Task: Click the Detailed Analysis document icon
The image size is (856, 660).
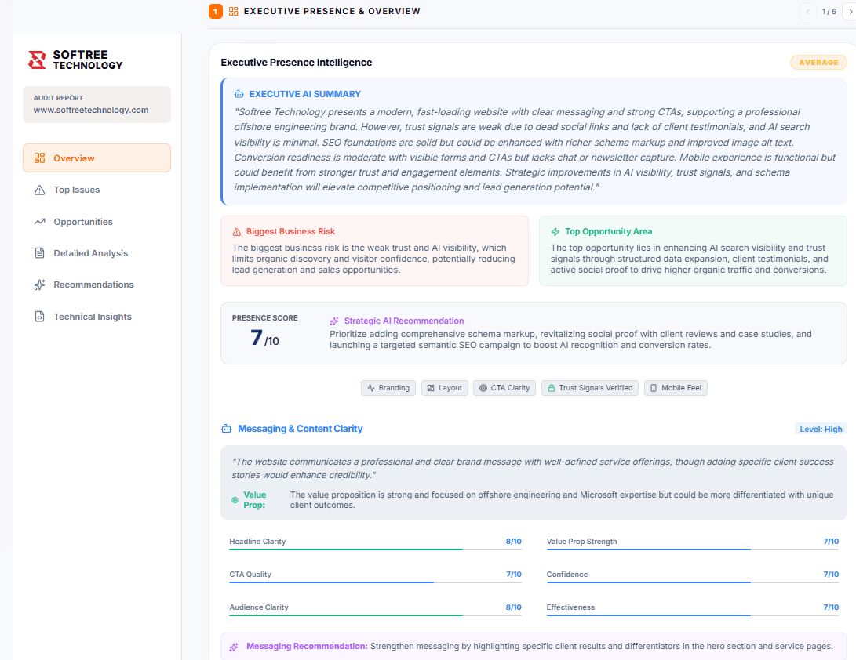Action: tap(39, 253)
